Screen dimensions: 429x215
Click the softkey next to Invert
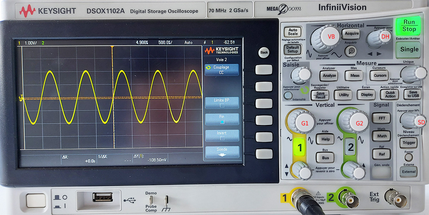coord(263,137)
